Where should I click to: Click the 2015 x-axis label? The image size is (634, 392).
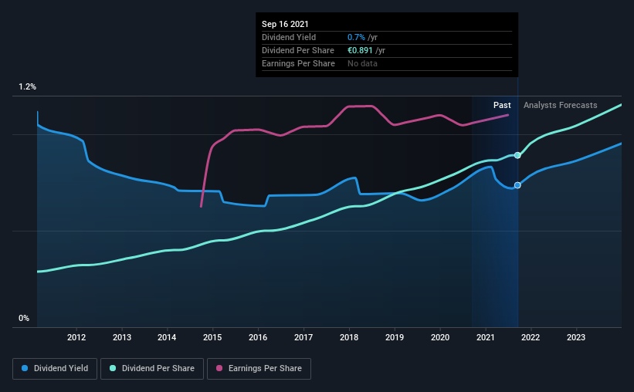point(212,337)
